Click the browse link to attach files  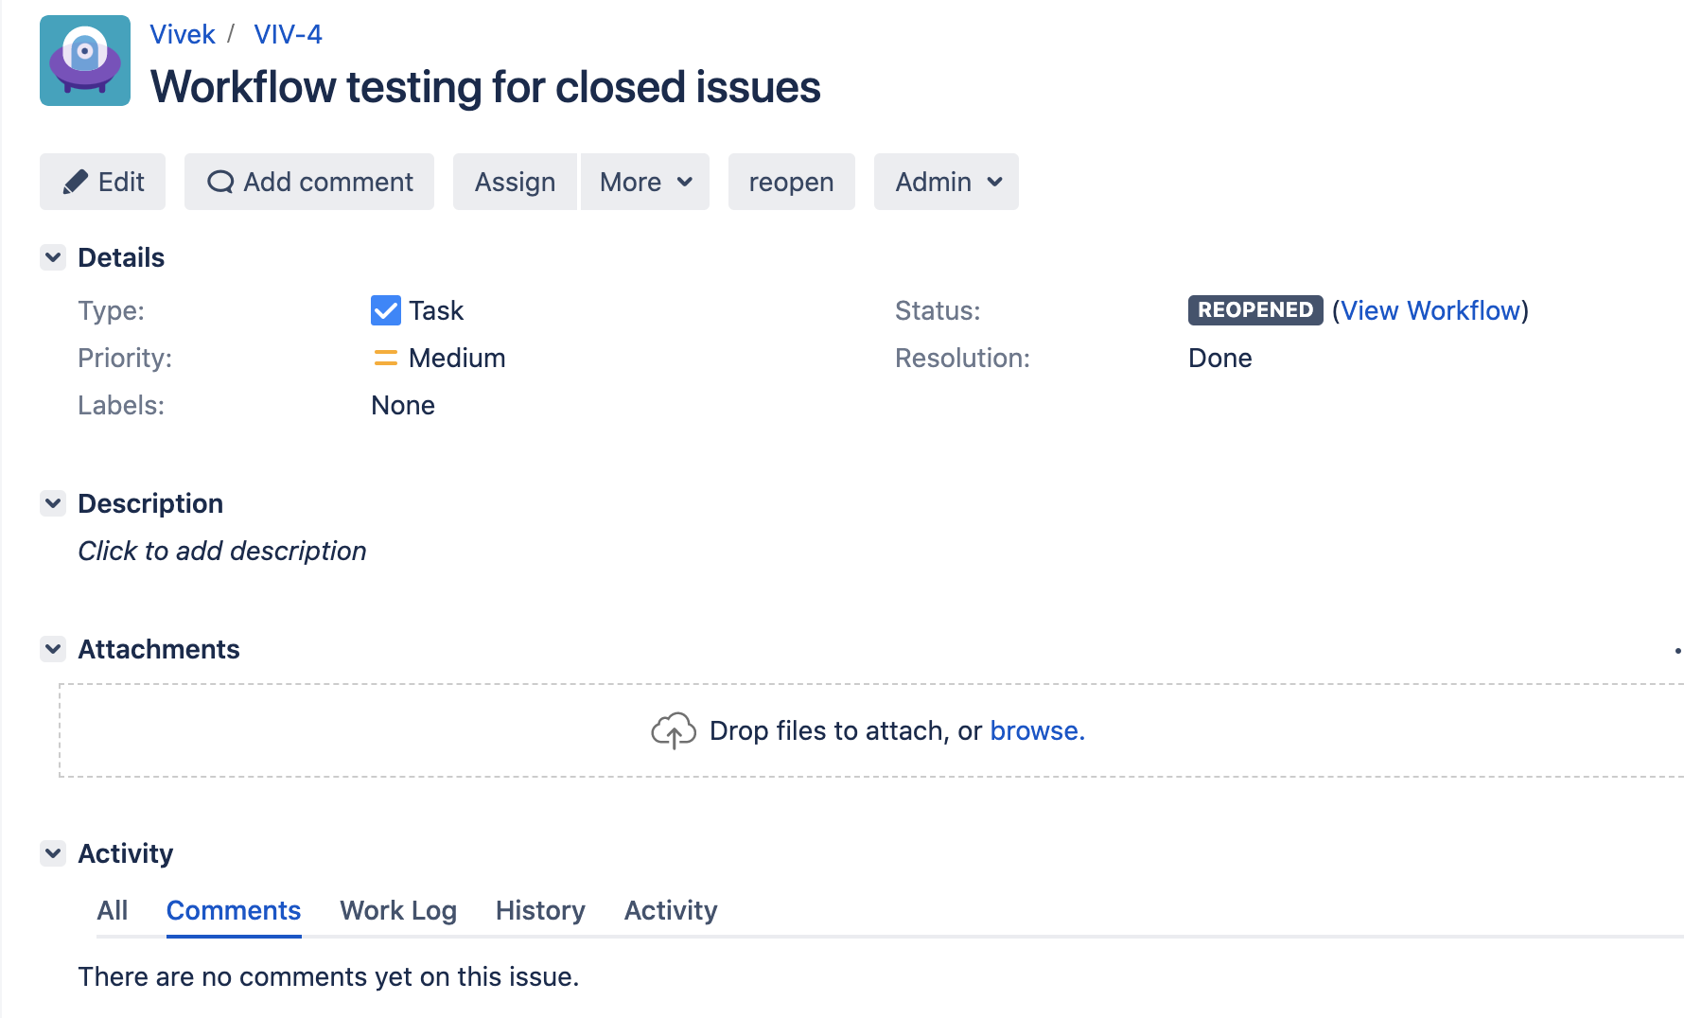pyautogui.click(x=1036, y=730)
